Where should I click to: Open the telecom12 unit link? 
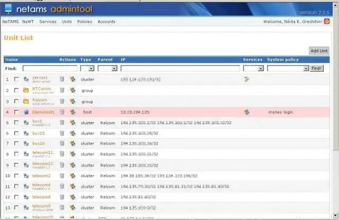pos(42,163)
